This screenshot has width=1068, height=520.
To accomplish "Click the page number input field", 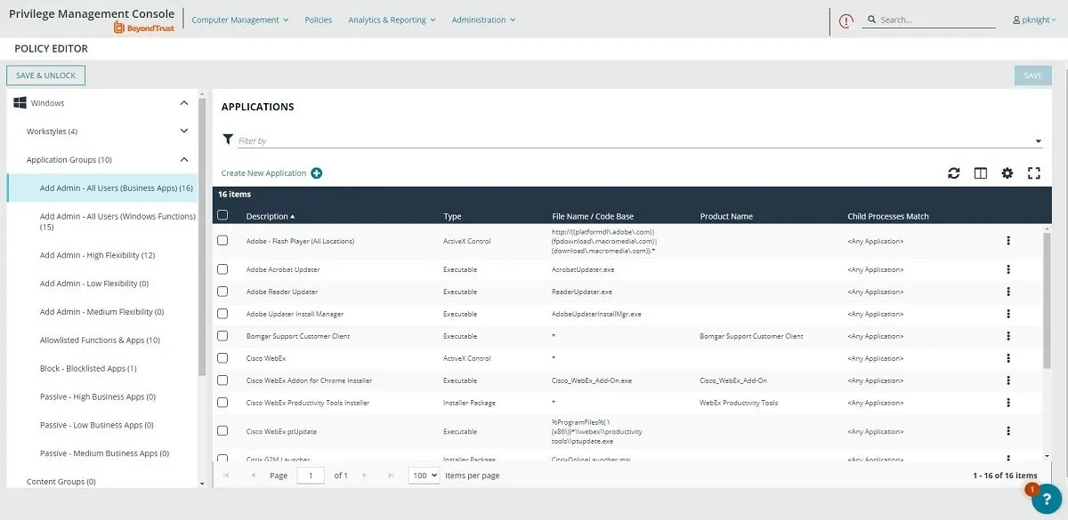I will coord(311,476).
